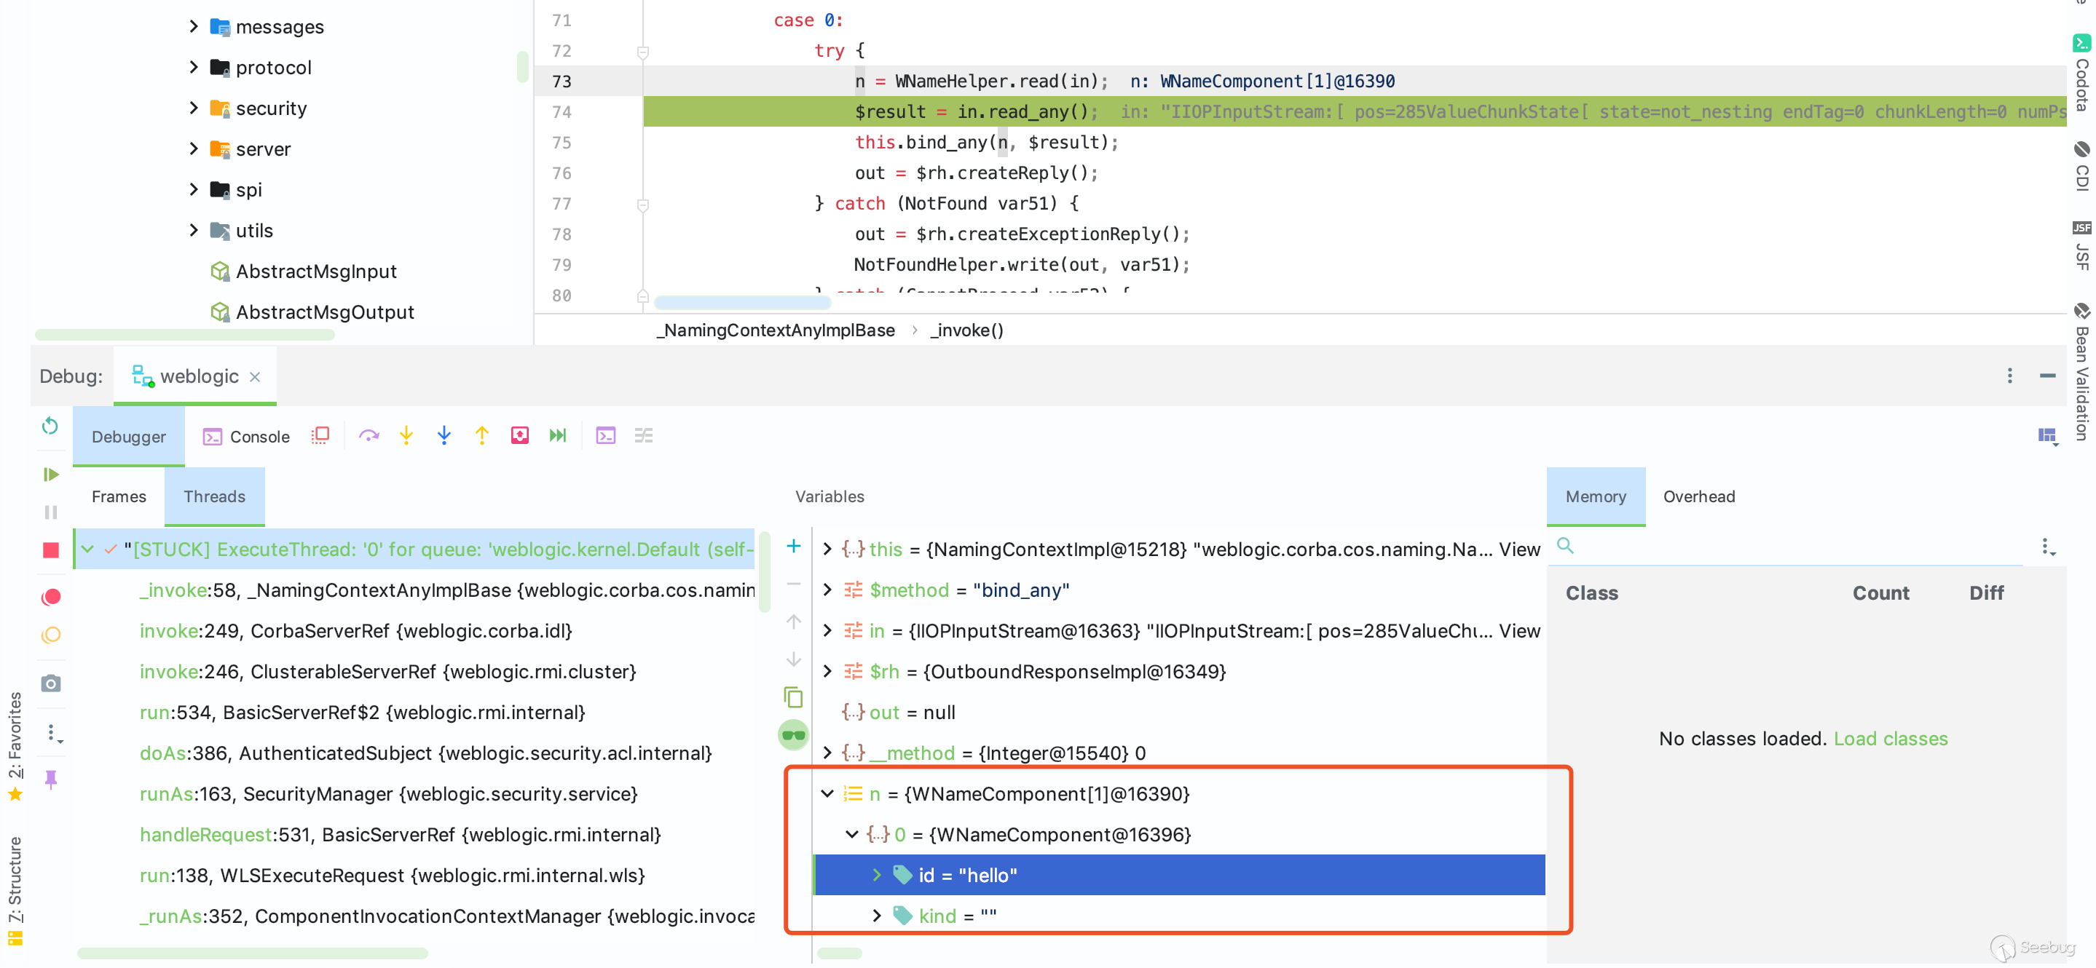Click the camera thread dump icon
Viewport: 2096px width, 968px height.
(50, 683)
